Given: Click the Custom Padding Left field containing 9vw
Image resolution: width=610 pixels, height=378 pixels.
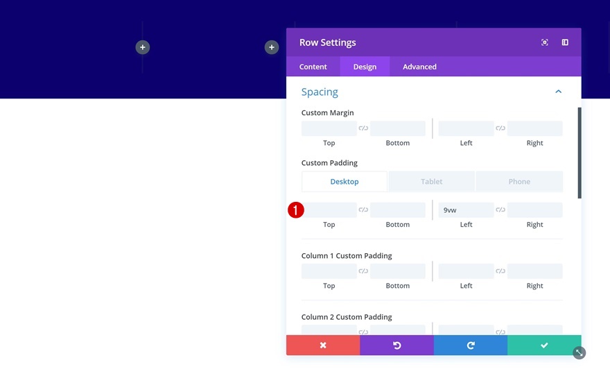Looking at the screenshot, I should [x=466, y=210].
